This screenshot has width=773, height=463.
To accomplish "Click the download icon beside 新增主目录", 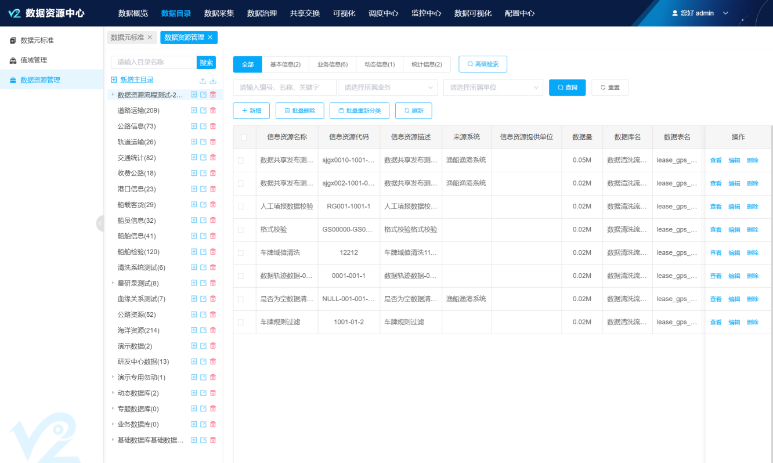I will [213, 81].
